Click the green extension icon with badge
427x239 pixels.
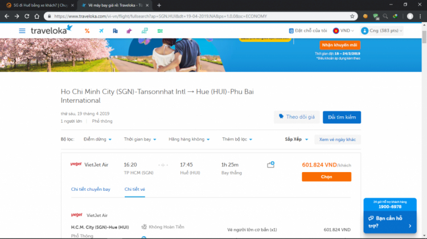click(x=376, y=16)
